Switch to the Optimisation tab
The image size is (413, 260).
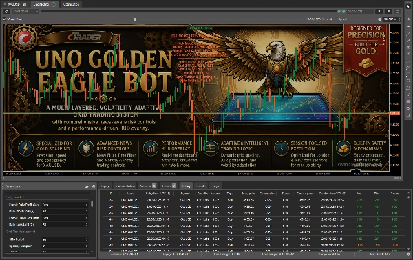click(x=71, y=5)
